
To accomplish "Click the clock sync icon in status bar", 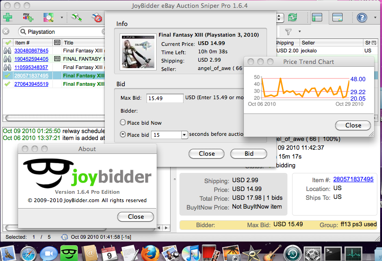I will pos(64,237).
